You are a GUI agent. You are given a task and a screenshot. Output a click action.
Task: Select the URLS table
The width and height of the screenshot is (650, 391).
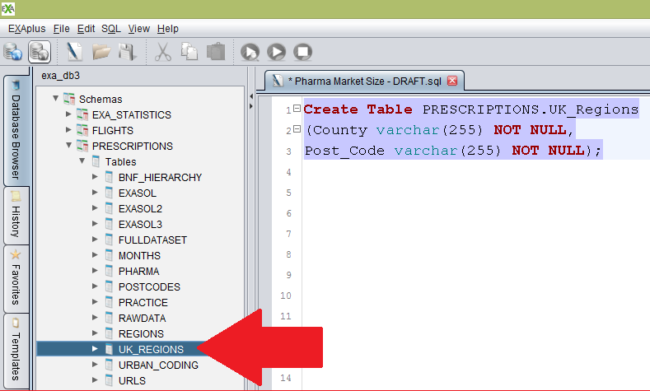[x=132, y=380]
